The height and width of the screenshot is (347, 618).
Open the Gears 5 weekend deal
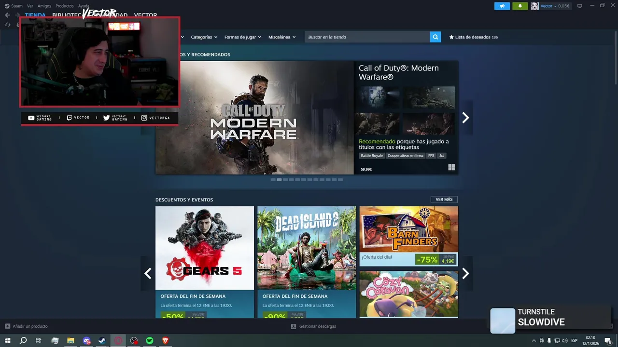pyautogui.click(x=205, y=262)
